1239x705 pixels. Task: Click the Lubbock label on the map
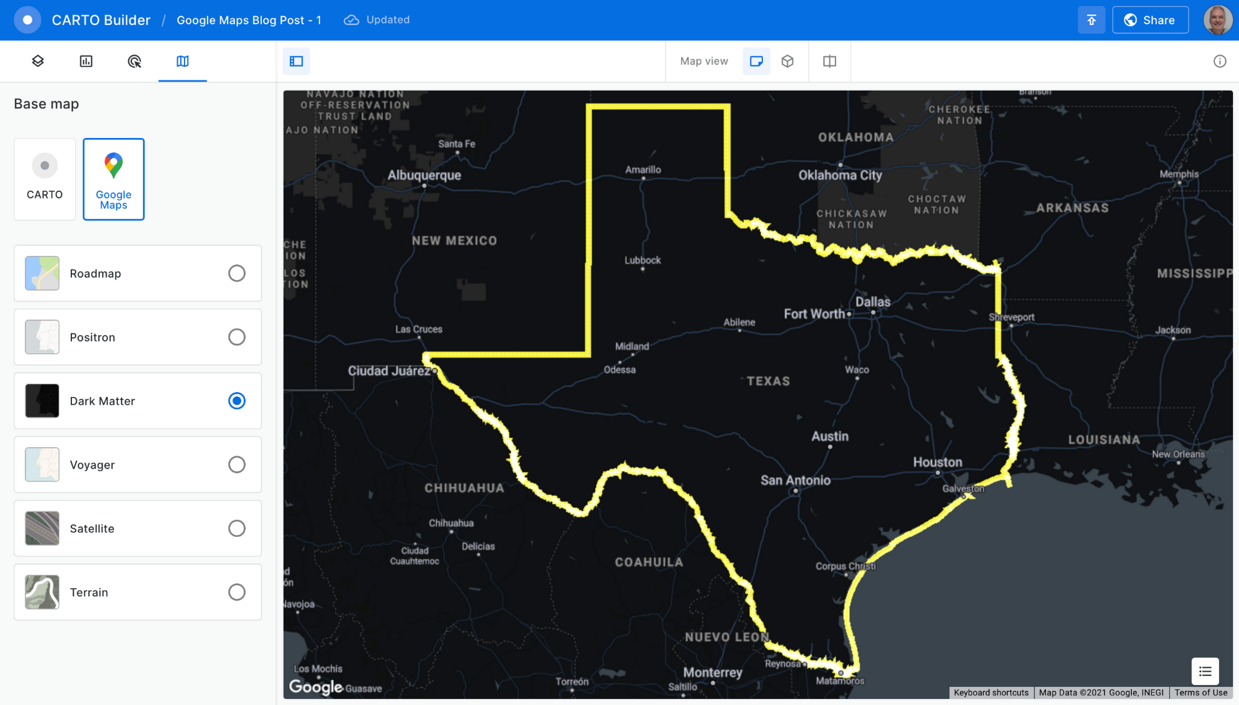[x=643, y=260]
